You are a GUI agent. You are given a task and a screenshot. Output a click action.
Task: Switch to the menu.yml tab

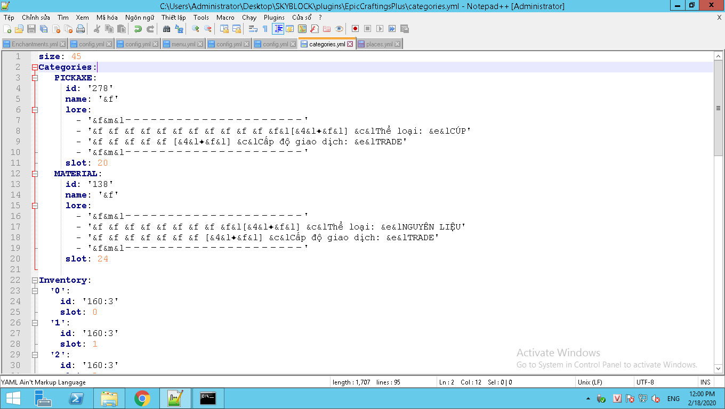click(x=183, y=44)
